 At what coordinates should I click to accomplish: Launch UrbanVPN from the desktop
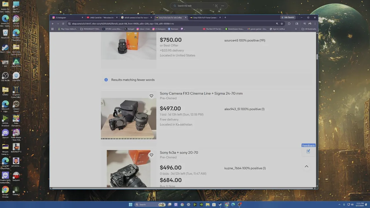tap(16, 77)
